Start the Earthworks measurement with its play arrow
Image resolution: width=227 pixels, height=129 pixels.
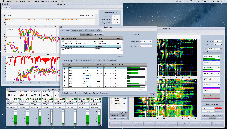click(x=218, y=56)
